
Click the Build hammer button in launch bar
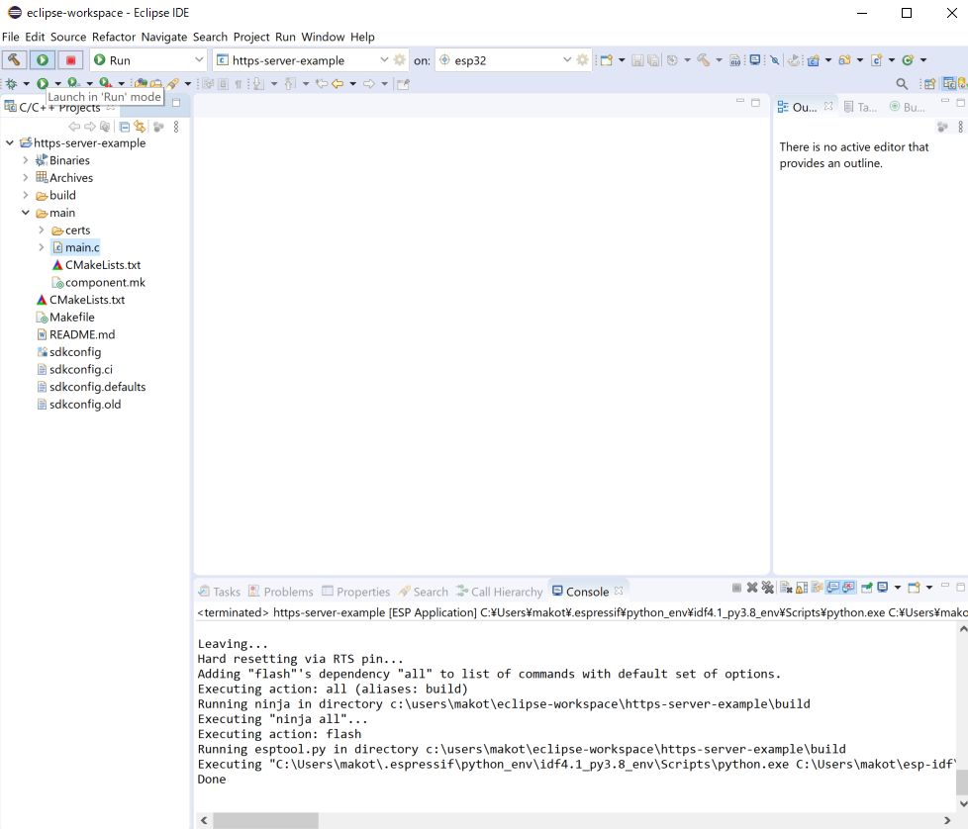[14, 59]
